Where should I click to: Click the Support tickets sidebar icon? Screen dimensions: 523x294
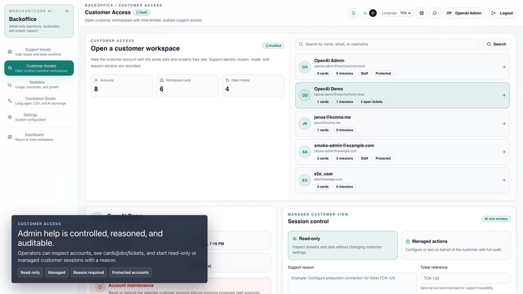pos(10,52)
